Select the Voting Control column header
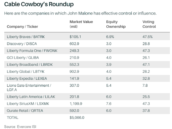Image resolution: width=172 pixels, height=129 pixels. point(149,24)
